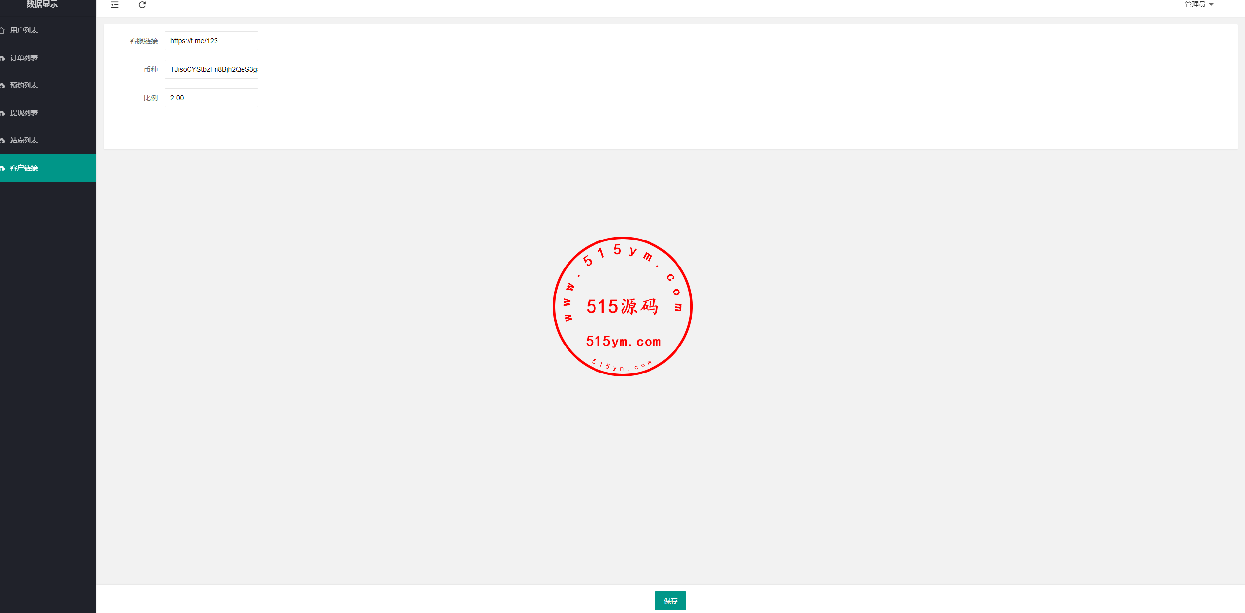Image resolution: width=1245 pixels, height=613 pixels.
Task: Click the icon beside 客户链接
Action: coord(2,168)
